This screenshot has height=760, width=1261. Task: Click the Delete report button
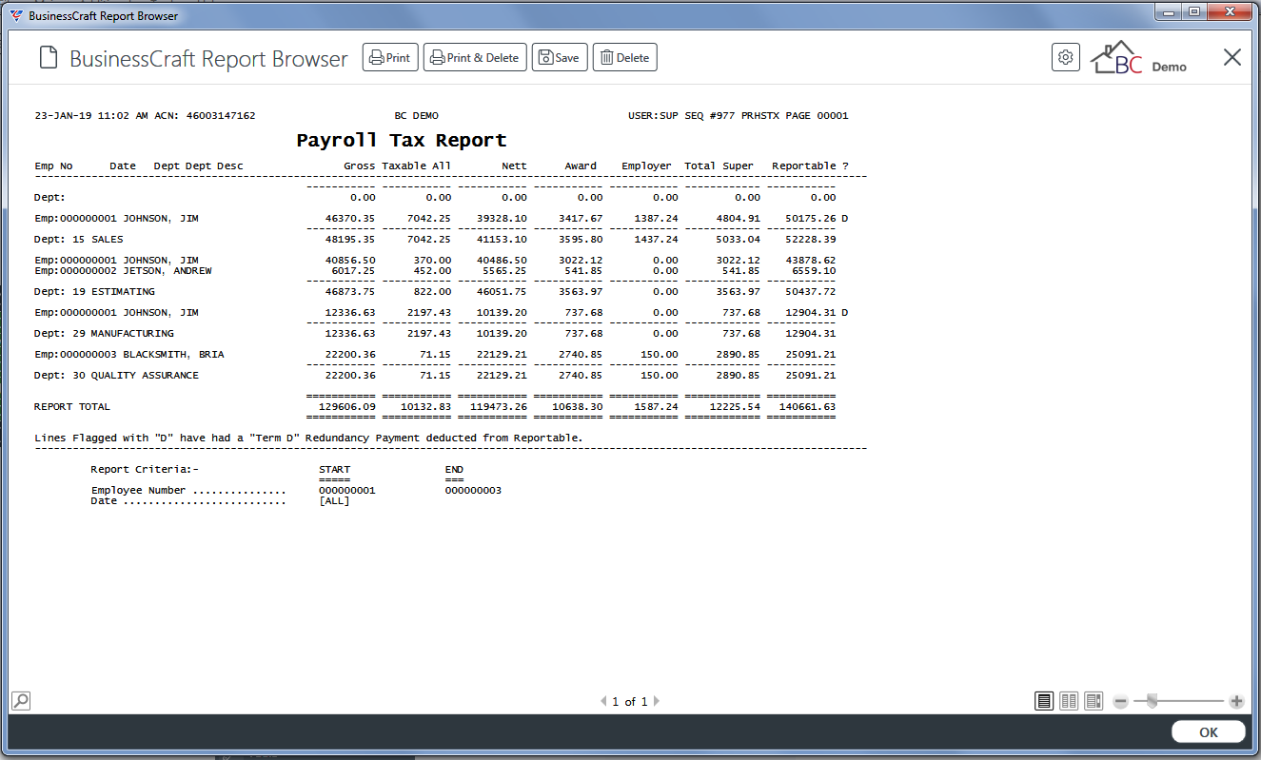point(625,57)
